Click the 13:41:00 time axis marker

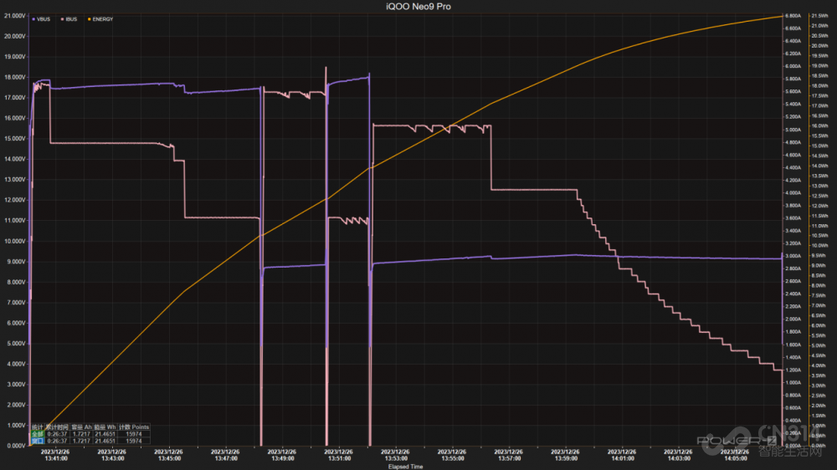point(54,458)
